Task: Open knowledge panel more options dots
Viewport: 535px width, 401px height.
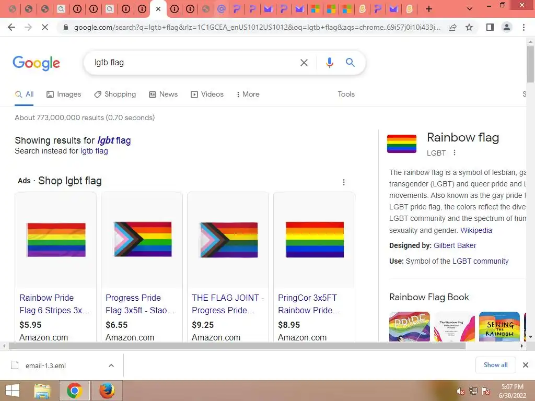Action: (454, 153)
